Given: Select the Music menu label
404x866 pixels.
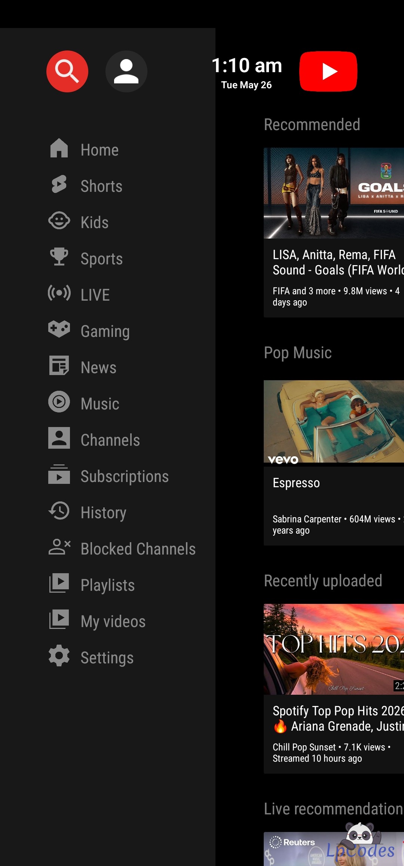Looking at the screenshot, I should [x=100, y=404].
